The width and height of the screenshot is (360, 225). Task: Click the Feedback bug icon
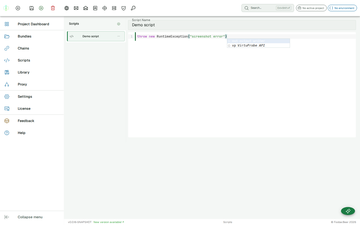point(7,121)
